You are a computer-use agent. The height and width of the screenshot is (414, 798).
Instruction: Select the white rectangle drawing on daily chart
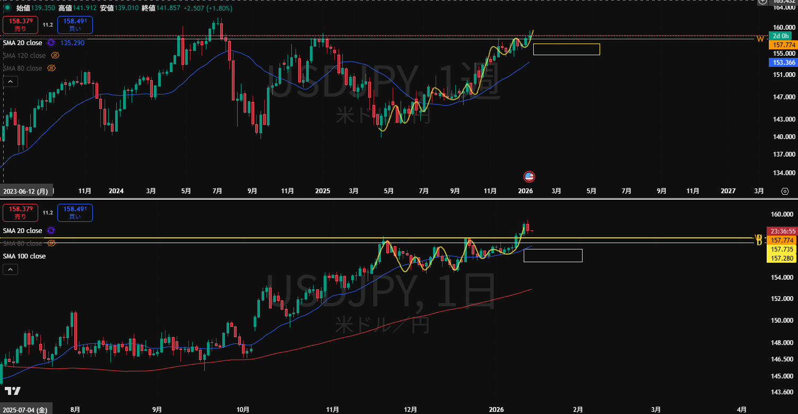click(x=552, y=249)
